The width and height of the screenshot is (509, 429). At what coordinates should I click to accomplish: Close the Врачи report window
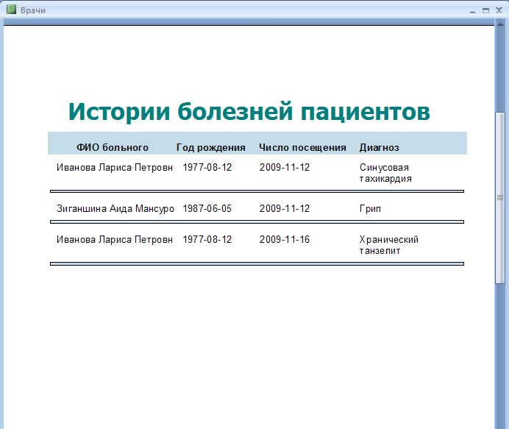click(x=499, y=11)
